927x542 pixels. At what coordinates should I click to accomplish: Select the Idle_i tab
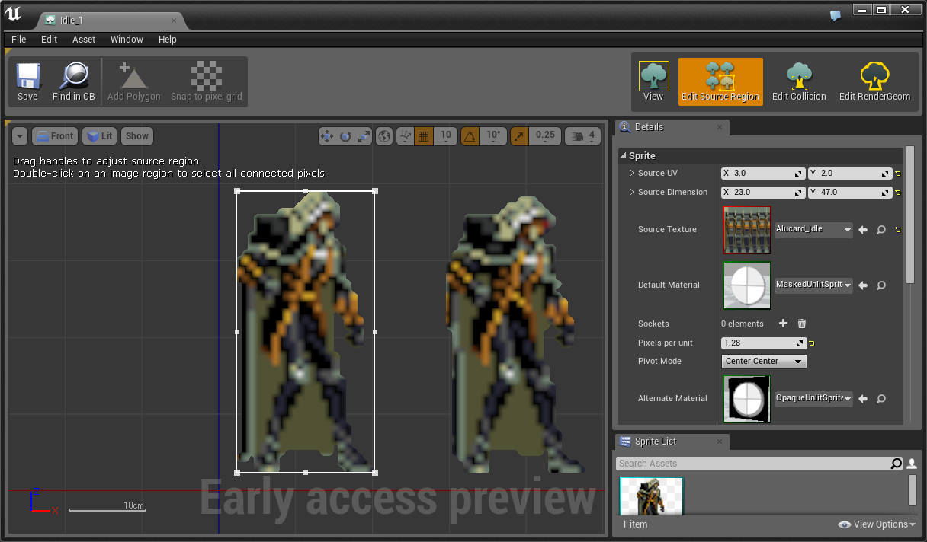coord(74,21)
